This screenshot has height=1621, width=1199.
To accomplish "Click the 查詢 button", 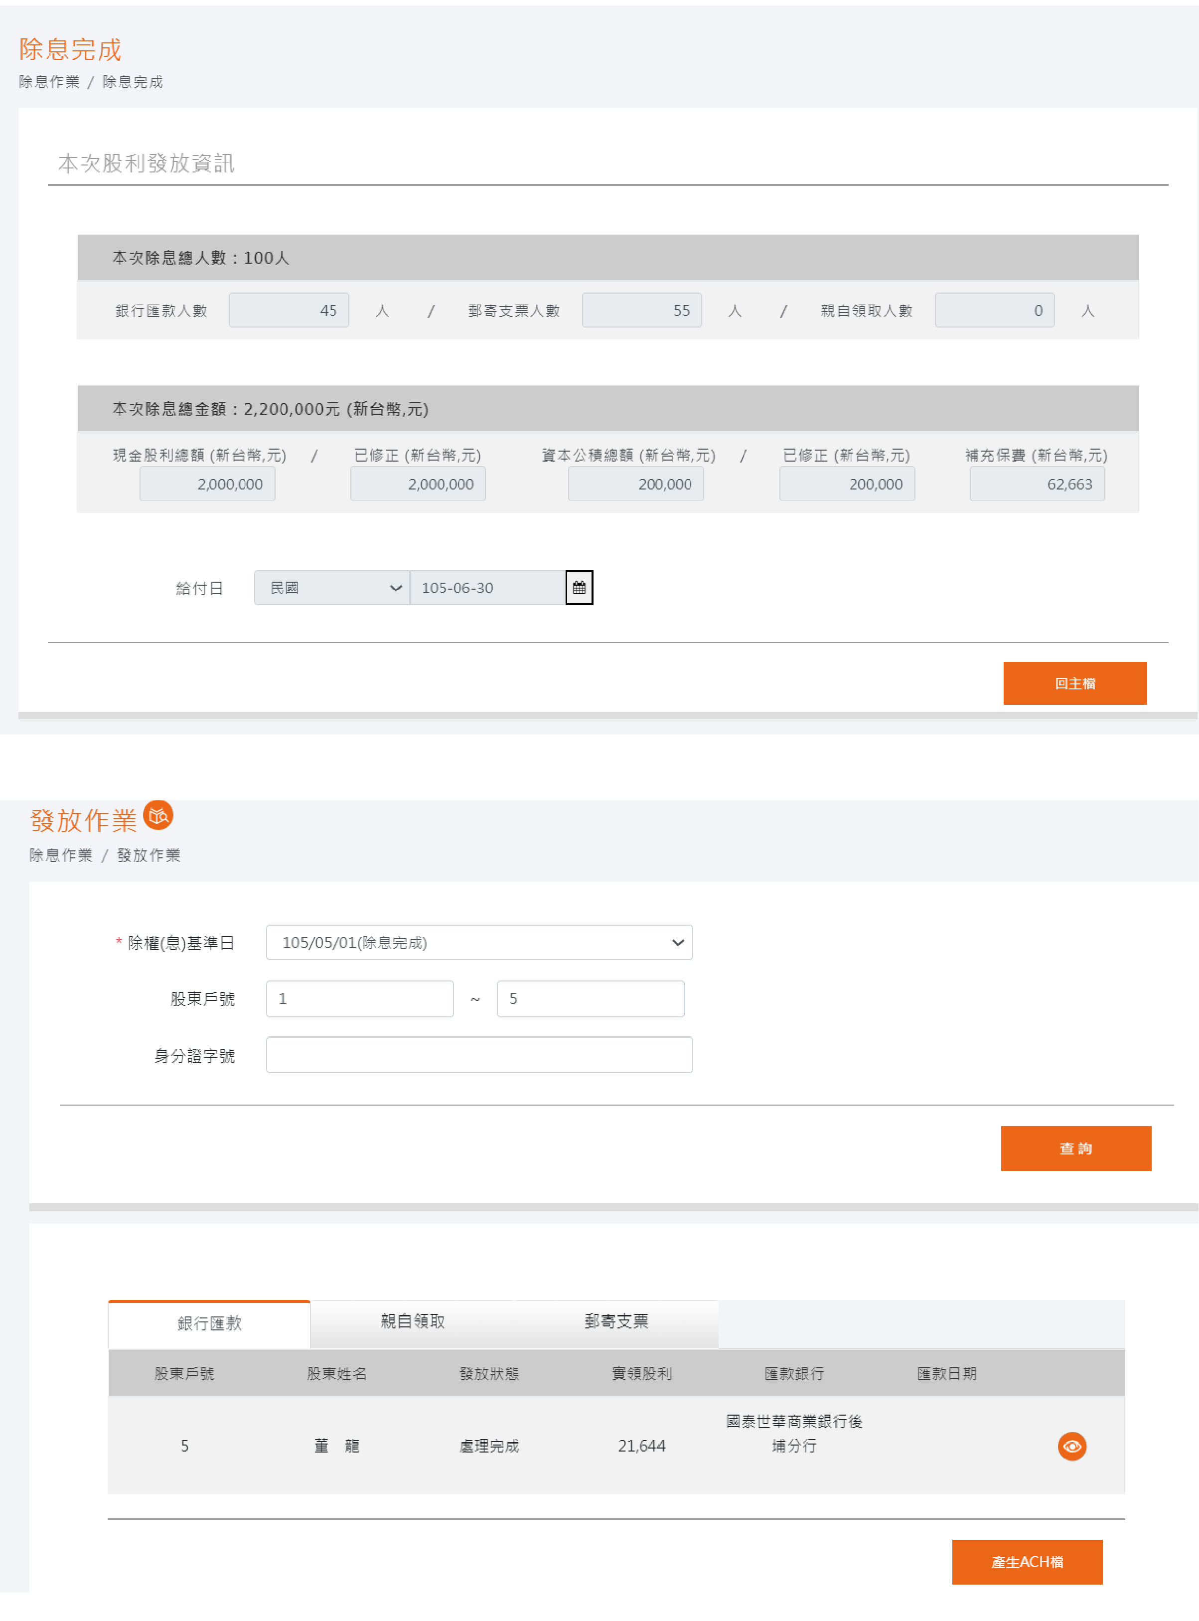I will pos(1075,1148).
